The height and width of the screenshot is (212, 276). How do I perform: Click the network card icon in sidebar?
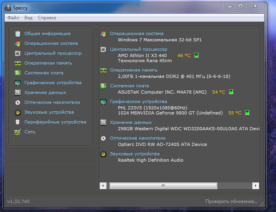18,132
